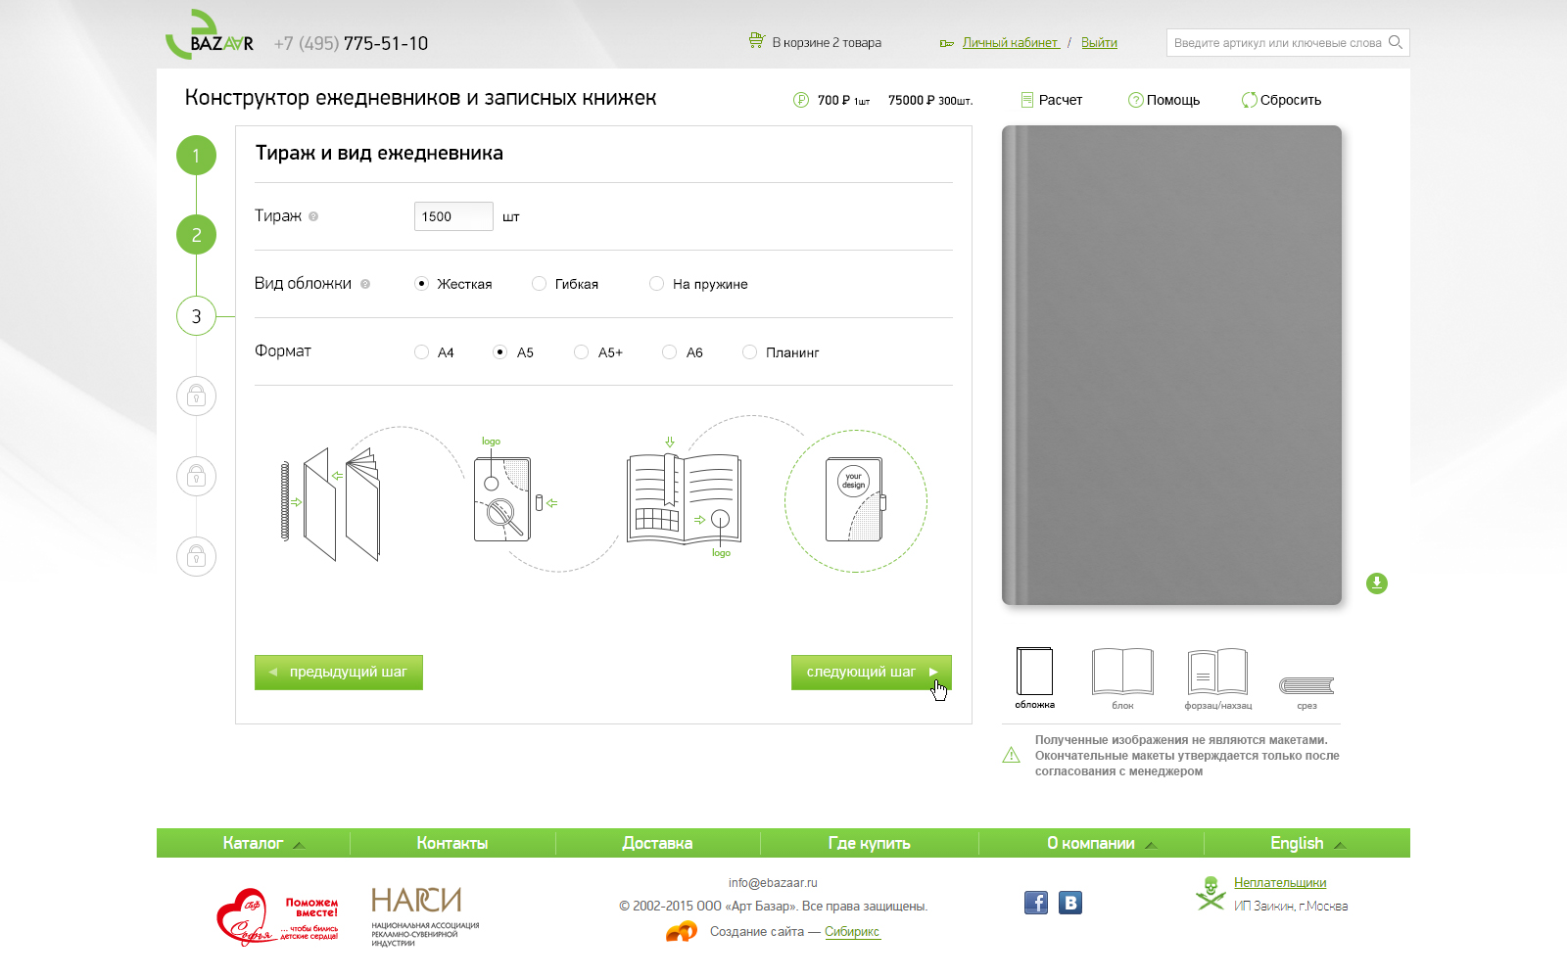Open the VKontakte social icon
The width and height of the screenshot is (1567, 979).
click(1070, 903)
